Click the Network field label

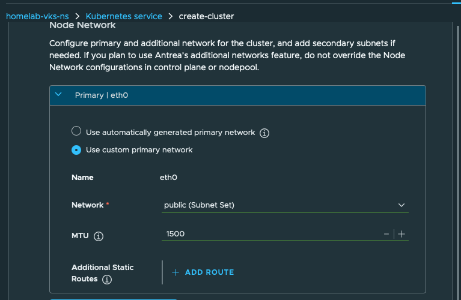coord(88,205)
